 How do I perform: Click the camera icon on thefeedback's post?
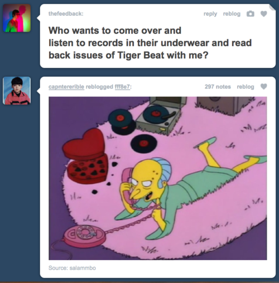[251, 14]
